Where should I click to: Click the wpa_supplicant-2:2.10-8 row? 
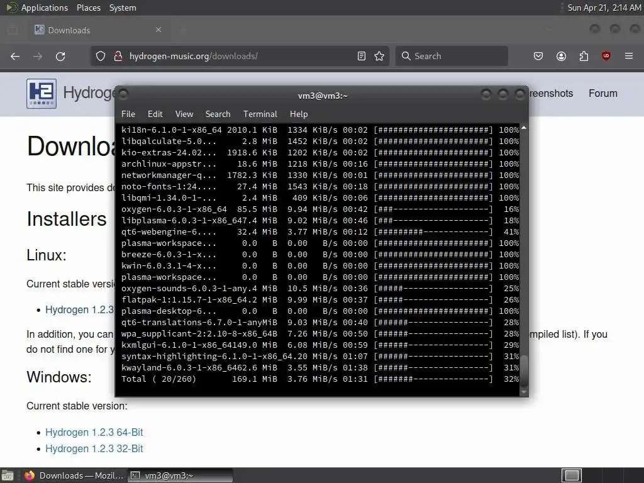(x=320, y=333)
